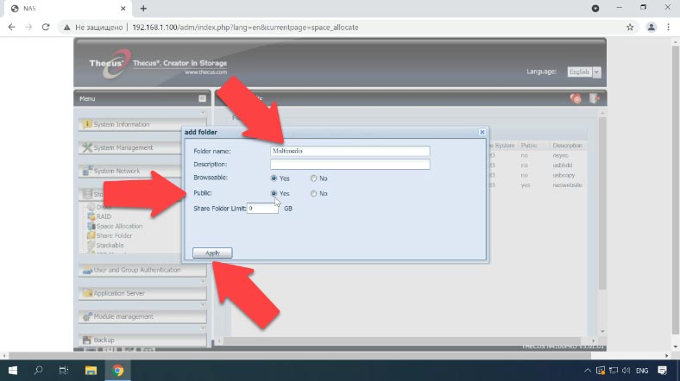Open the notification center in the taskbar
Image resolution: width=680 pixels, height=381 pixels.
(x=662, y=371)
